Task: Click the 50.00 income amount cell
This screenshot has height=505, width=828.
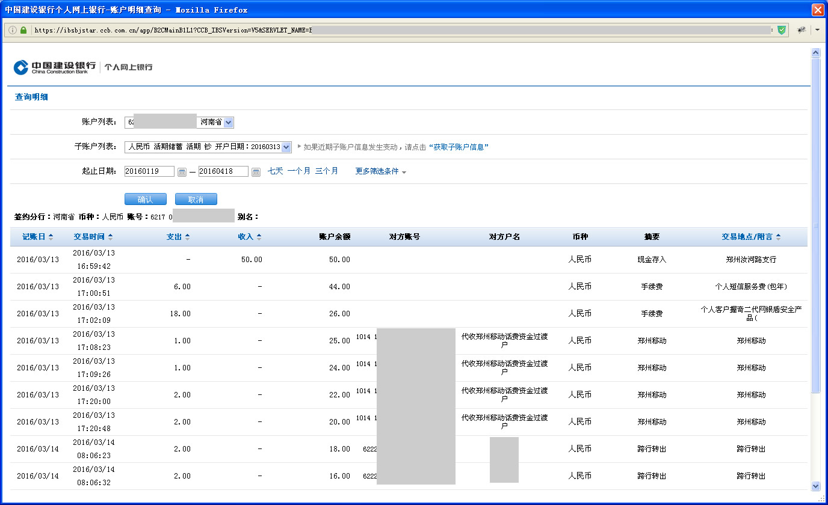Action: point(252,260)
